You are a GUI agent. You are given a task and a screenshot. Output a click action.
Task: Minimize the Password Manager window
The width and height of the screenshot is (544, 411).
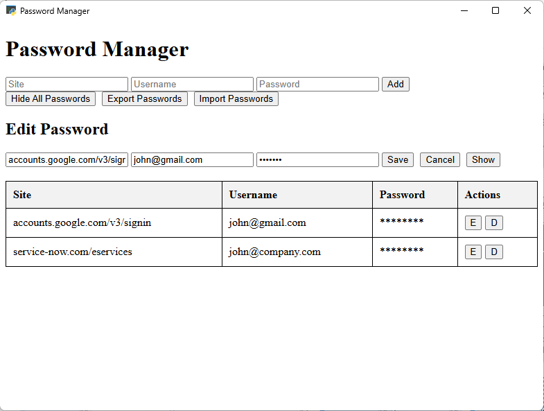(x=464, y=11)
